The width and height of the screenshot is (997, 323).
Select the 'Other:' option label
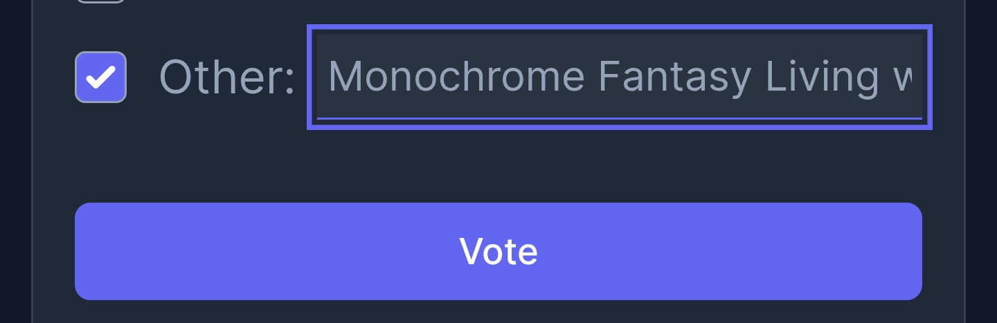227,77
